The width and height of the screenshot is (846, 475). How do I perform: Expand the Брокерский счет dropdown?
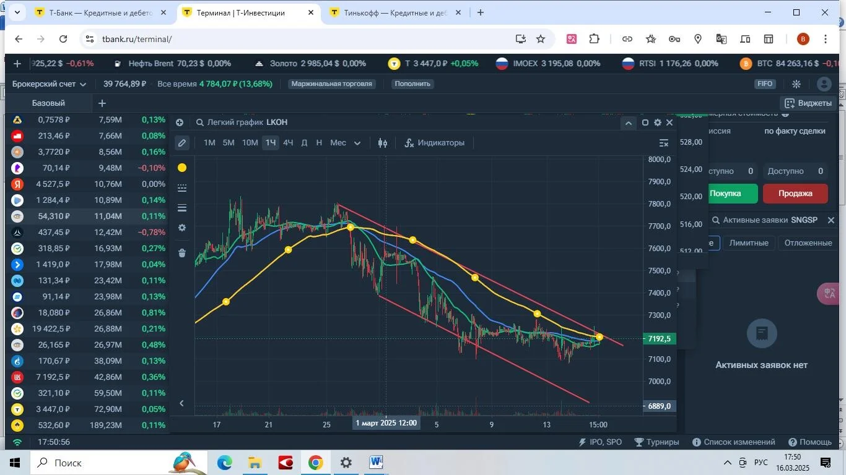[x=50, y=84]
